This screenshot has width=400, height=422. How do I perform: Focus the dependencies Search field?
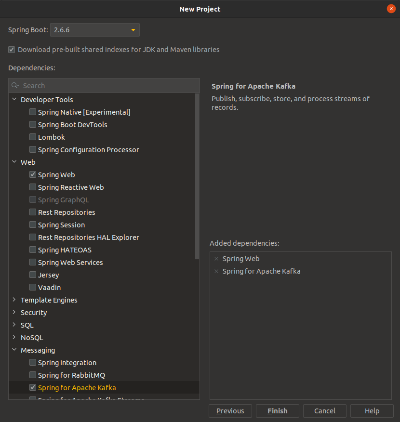tap(104, 86)
